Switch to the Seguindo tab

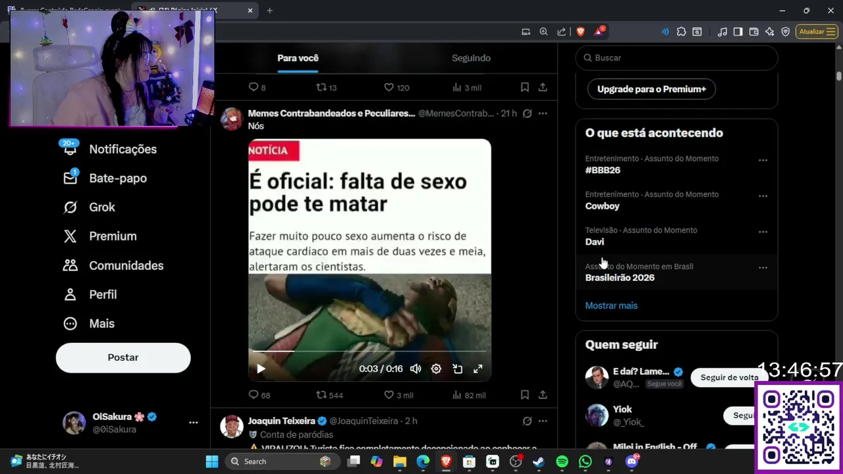tap(471, 58)
